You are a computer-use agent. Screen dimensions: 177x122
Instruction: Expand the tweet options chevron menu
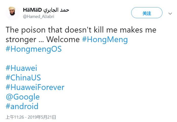click(170, 14)
